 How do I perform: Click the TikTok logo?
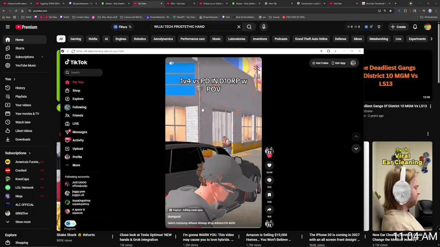coord(76,62)
